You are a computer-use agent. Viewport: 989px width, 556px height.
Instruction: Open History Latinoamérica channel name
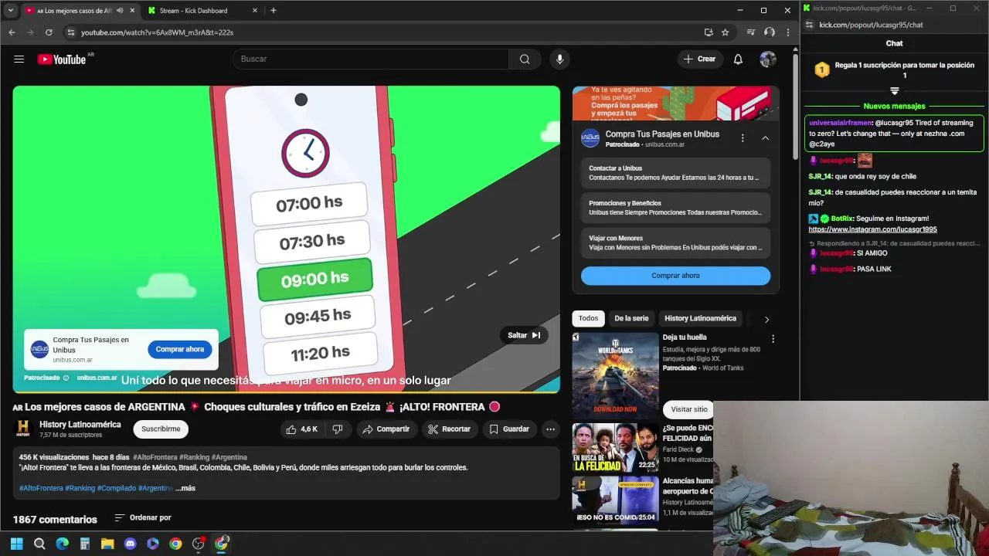[x=80, y=425]
